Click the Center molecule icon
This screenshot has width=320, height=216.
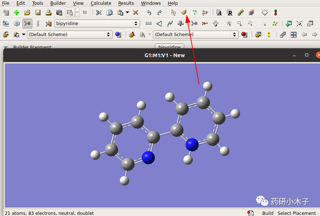coord(299,24)
